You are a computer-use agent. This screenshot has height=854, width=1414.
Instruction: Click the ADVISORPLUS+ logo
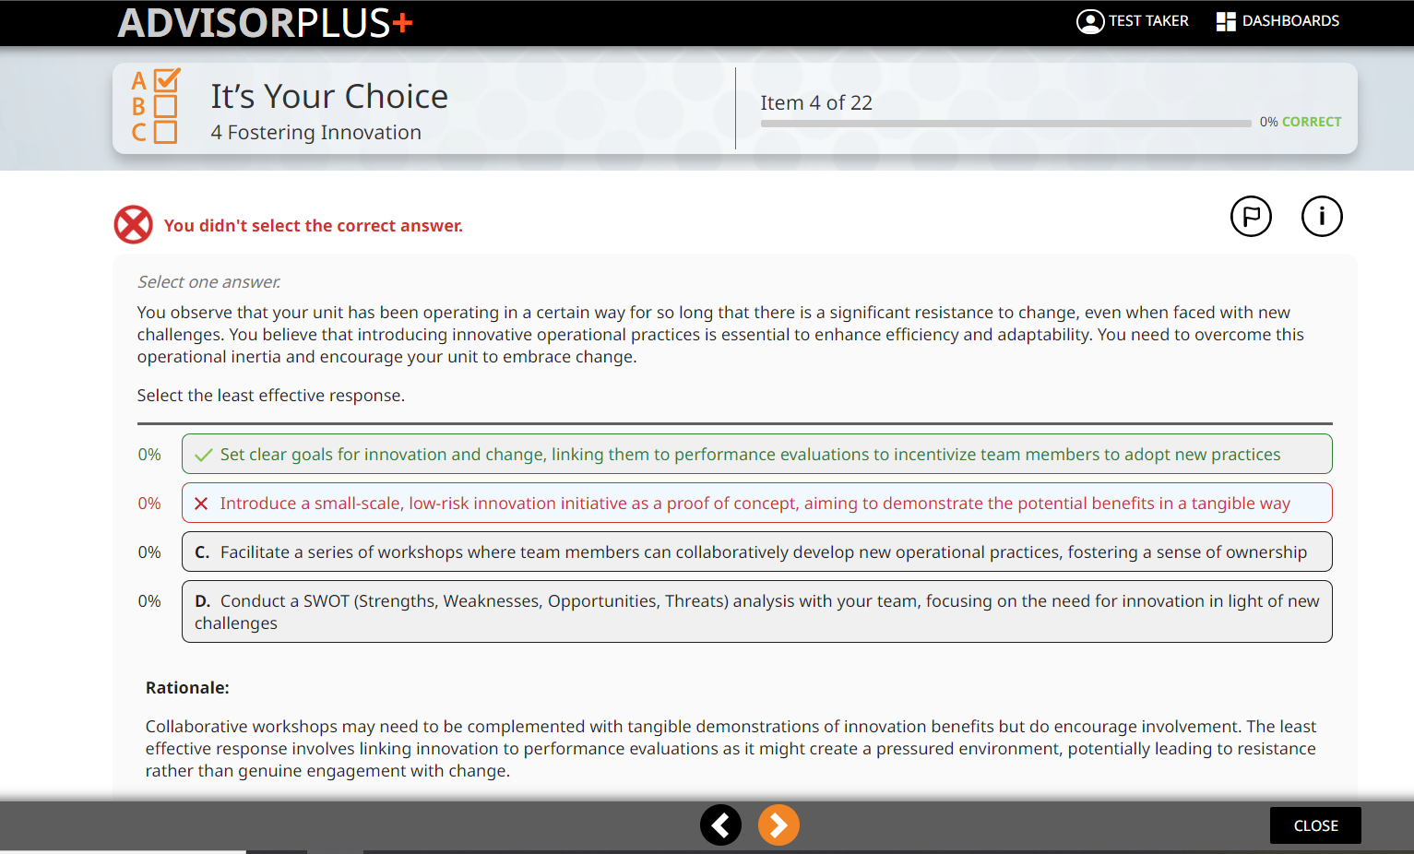pyautogui.click(x=265, y=23)
